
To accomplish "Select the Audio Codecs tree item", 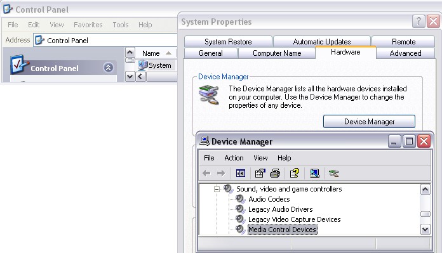I will [x=269, y=199].
